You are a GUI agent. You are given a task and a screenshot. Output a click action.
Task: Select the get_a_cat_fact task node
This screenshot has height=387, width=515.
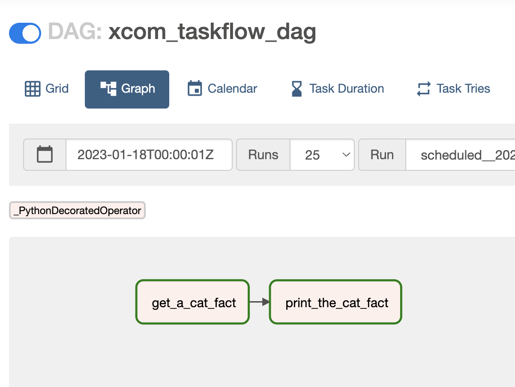coord(193,302)
